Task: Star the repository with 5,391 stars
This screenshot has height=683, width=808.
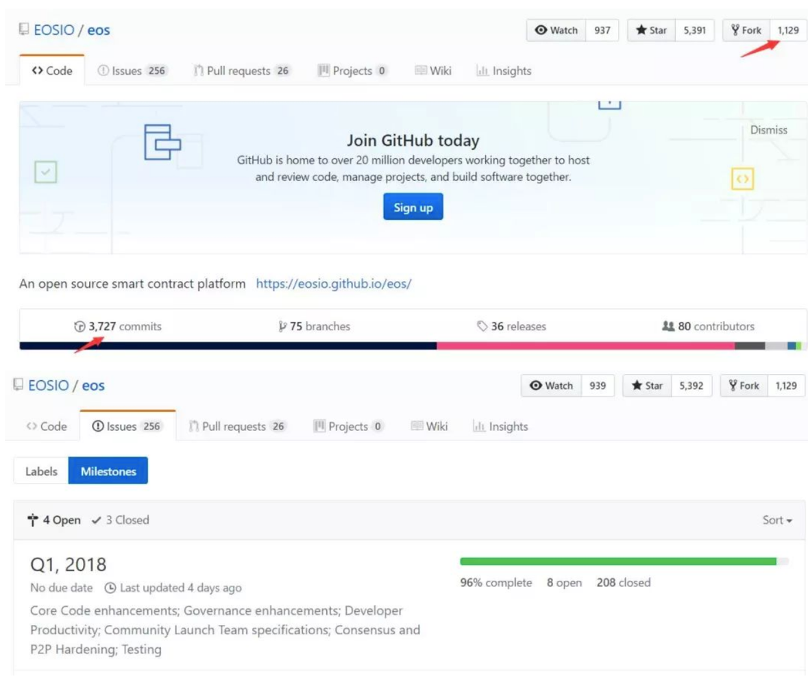Action: (651, 30)
